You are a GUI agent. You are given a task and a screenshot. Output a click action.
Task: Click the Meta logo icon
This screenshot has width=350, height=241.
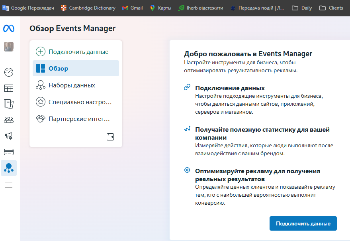[x=9, y=28]
